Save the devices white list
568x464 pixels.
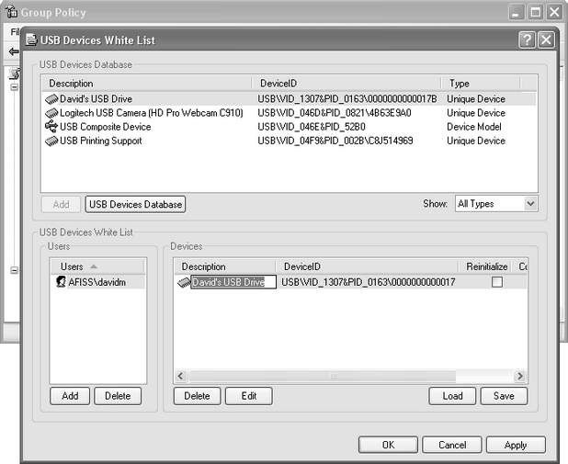coord(504,396)
